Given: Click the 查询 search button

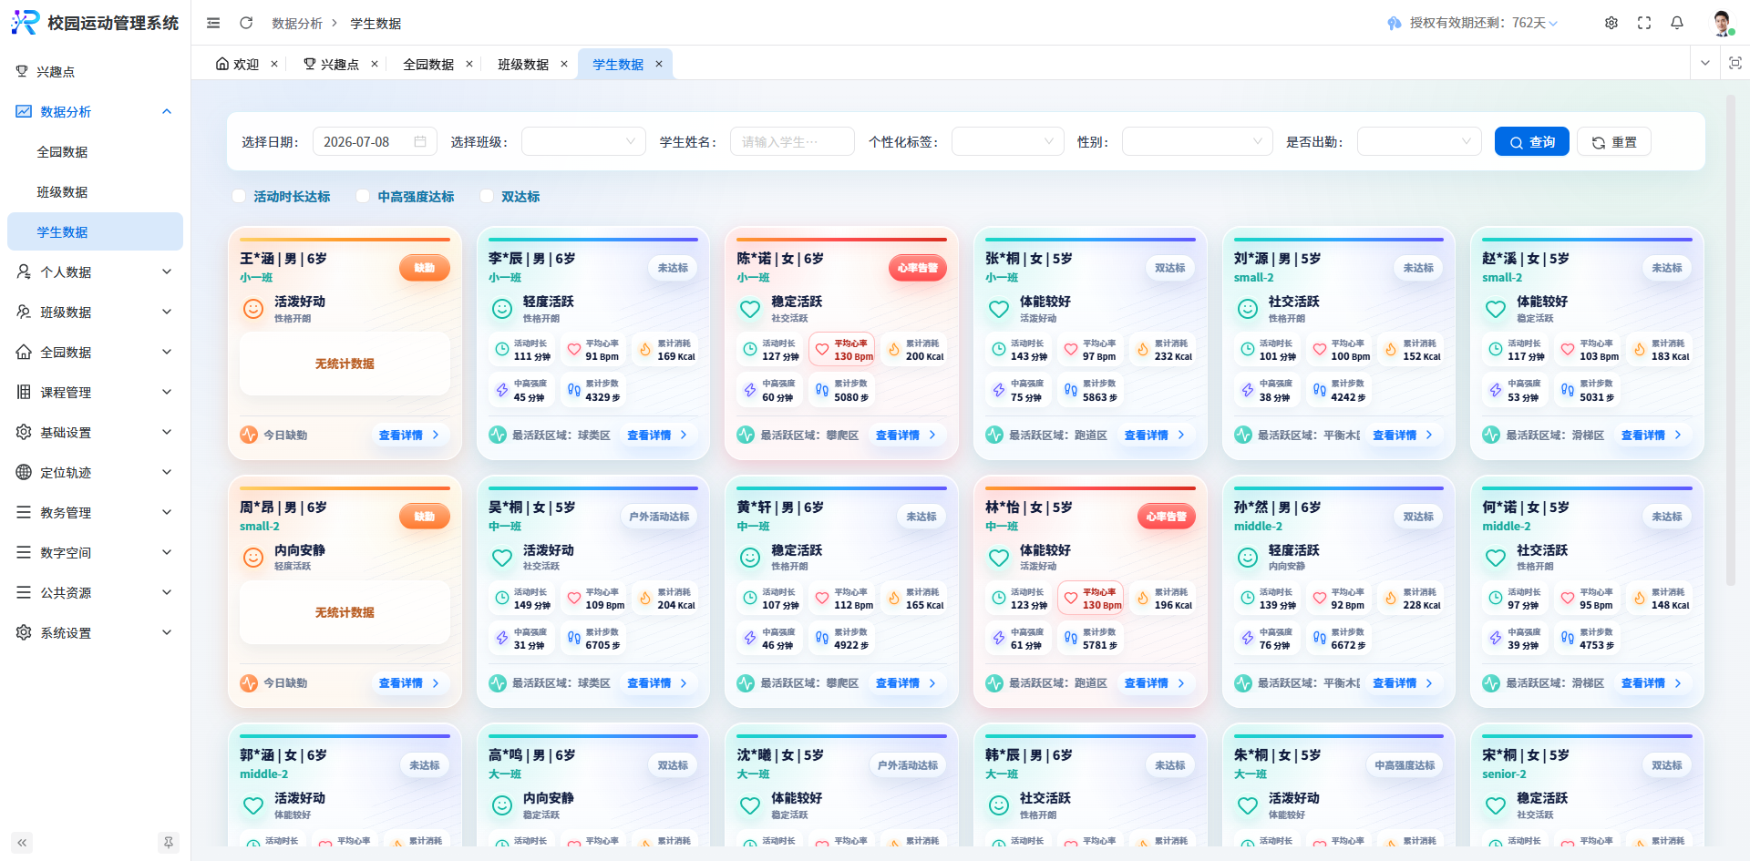Looking at the screenshot, I should pos(1531,141).
